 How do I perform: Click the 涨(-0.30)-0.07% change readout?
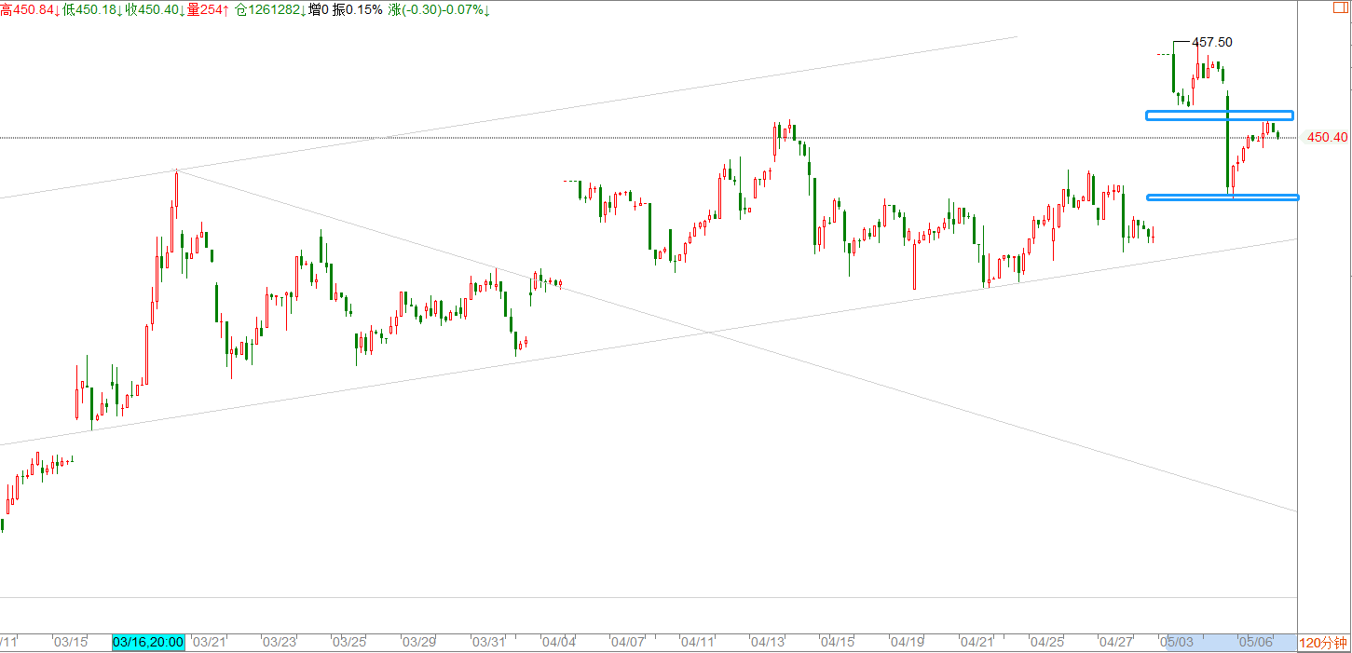440,9
